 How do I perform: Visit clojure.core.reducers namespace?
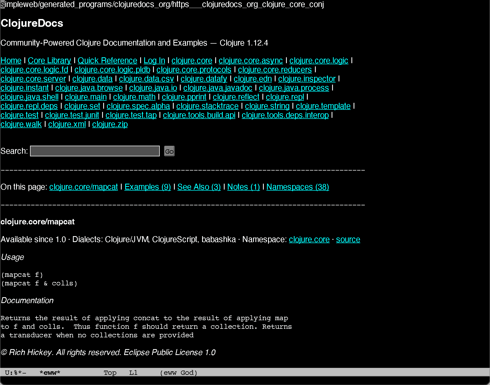pyautogui.click(x=275, y=70)
